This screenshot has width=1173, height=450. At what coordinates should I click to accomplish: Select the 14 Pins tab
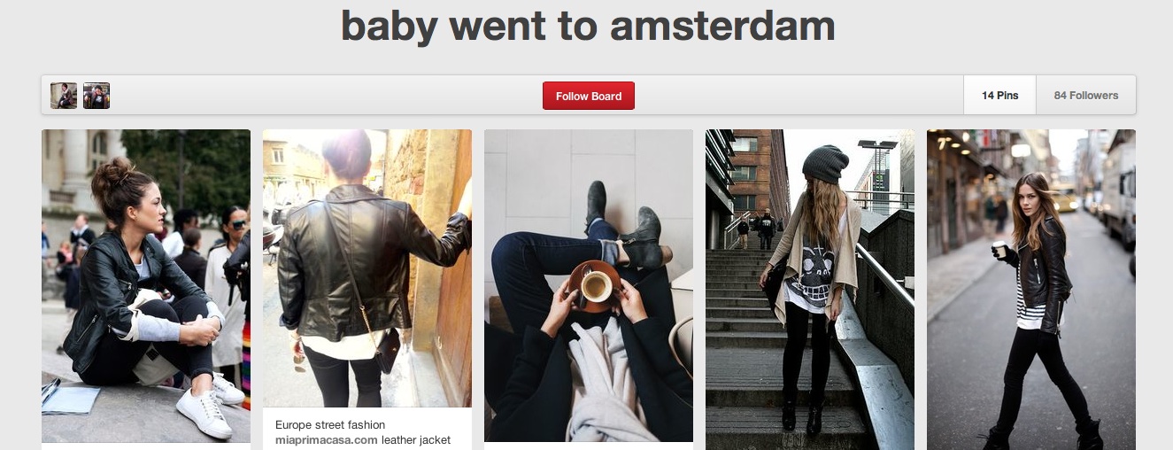tap(999, 96)
